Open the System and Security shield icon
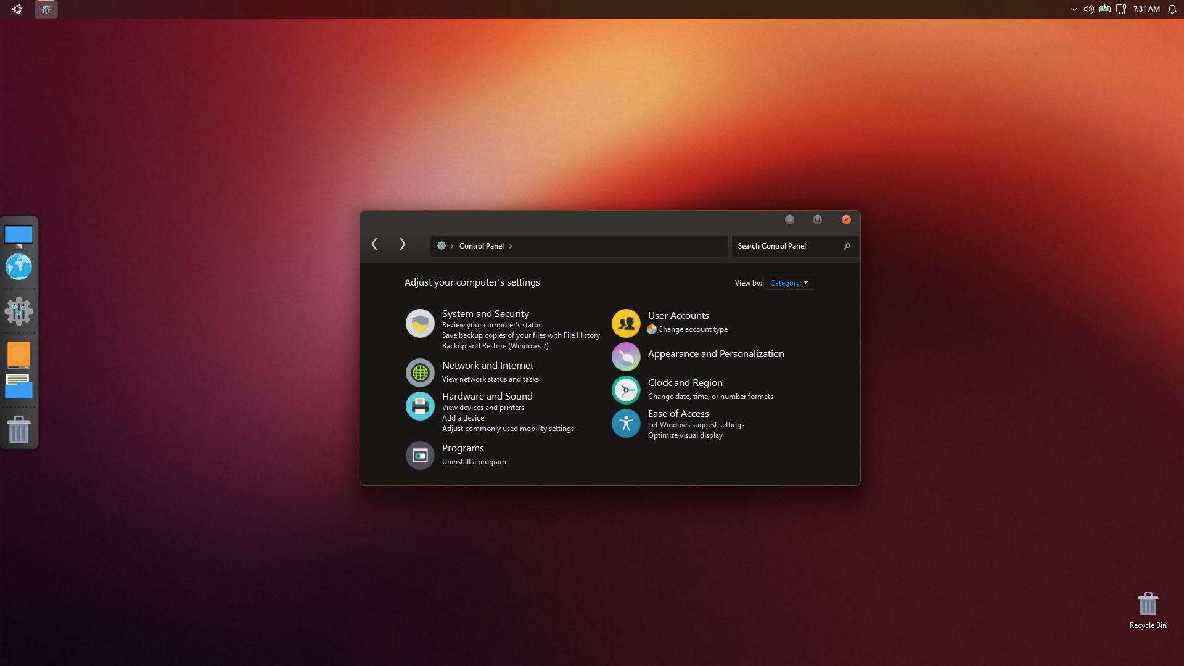Viewport: 1184px width, 666px height. [420, 324]
